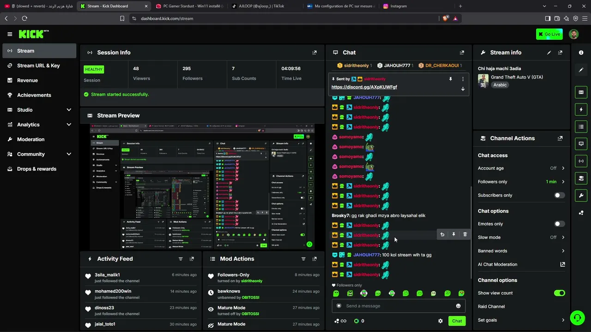Pin the hovered chat message
This screenshot has width=591, height=332.
(453, 235)
